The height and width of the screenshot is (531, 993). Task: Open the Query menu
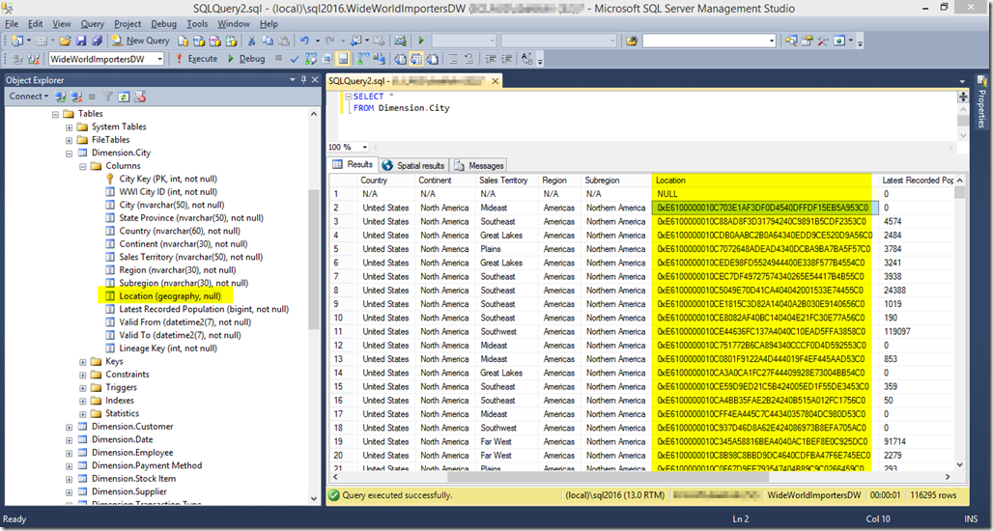point(93,23)
